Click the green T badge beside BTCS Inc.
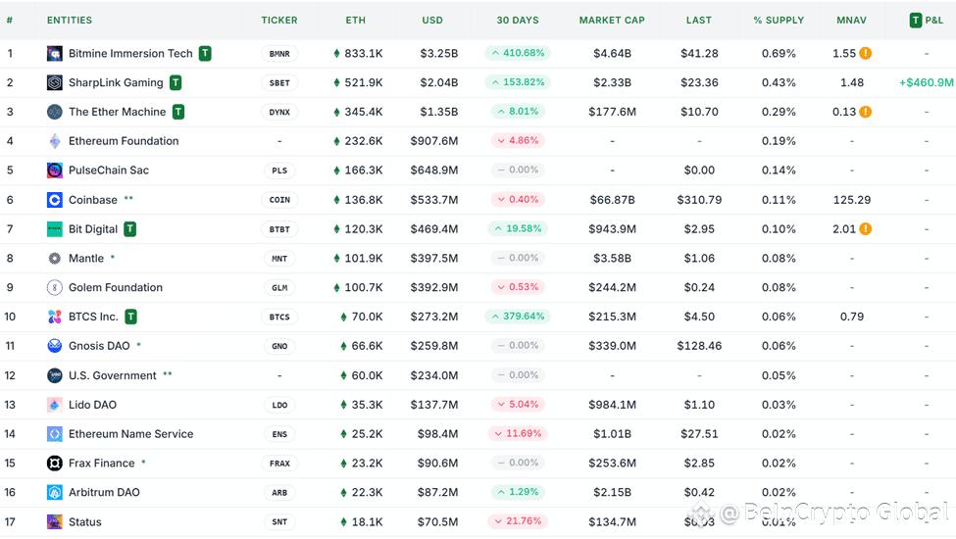Screen dimensions: 956x539 coord(130,317)
